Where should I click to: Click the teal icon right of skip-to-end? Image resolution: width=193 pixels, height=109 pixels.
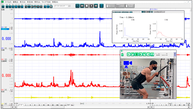(x=101, y=6)
